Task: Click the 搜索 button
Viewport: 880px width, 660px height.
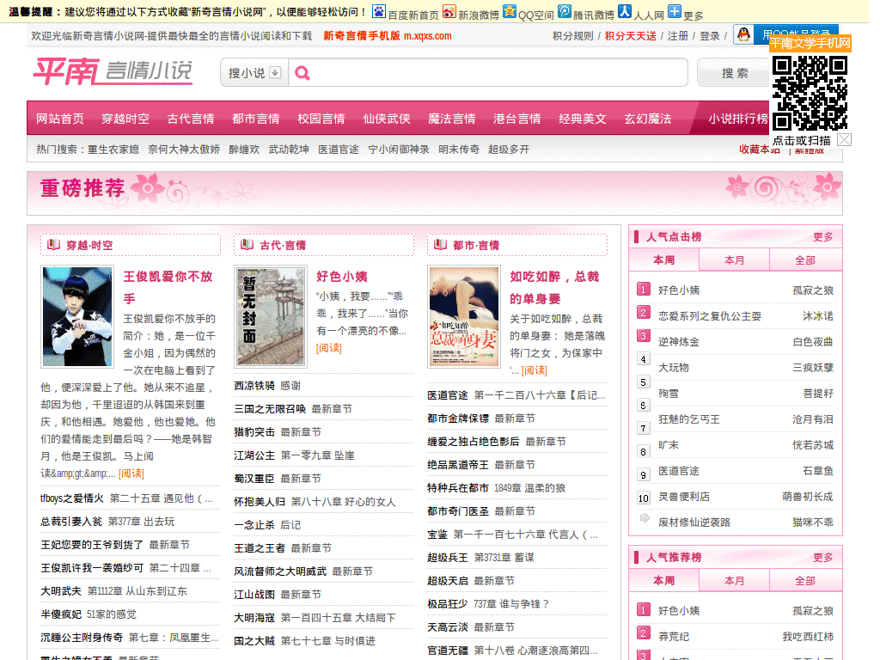Action: [x=735, y=73]
